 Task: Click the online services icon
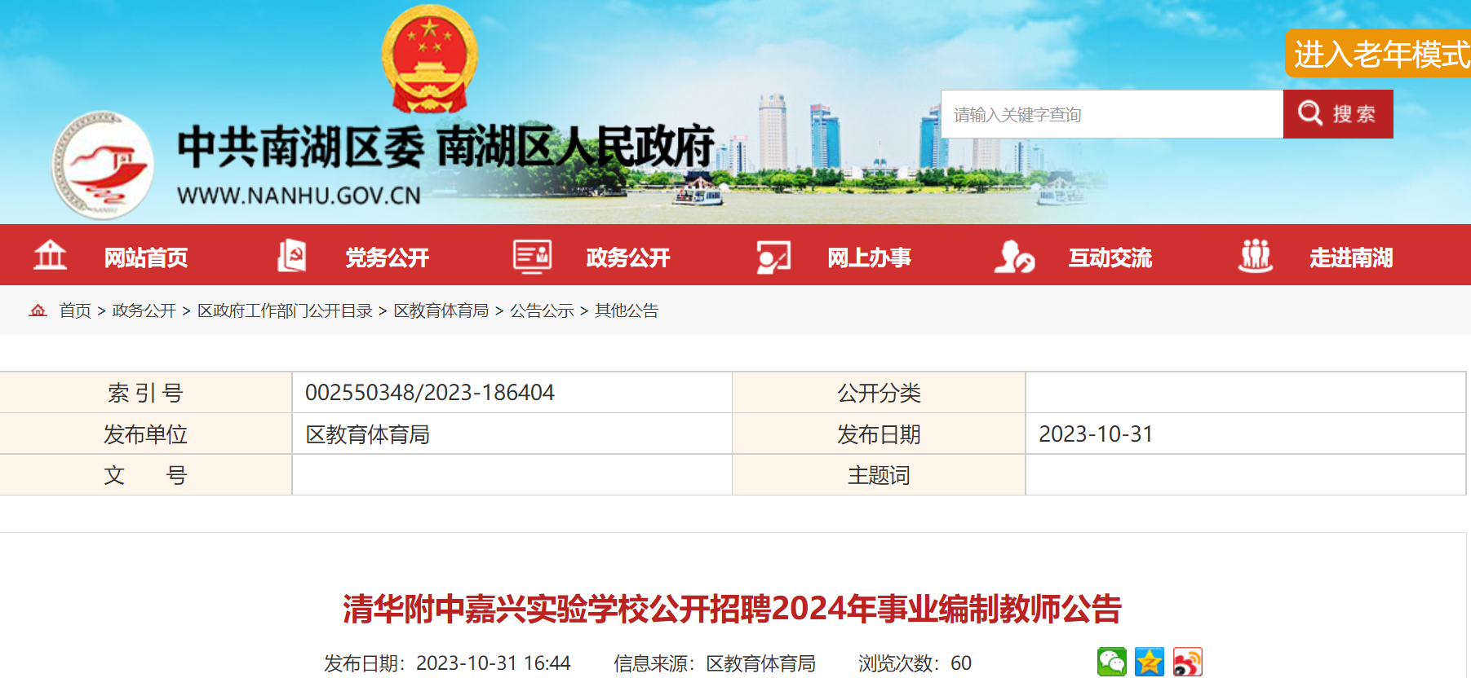(773, 257)
